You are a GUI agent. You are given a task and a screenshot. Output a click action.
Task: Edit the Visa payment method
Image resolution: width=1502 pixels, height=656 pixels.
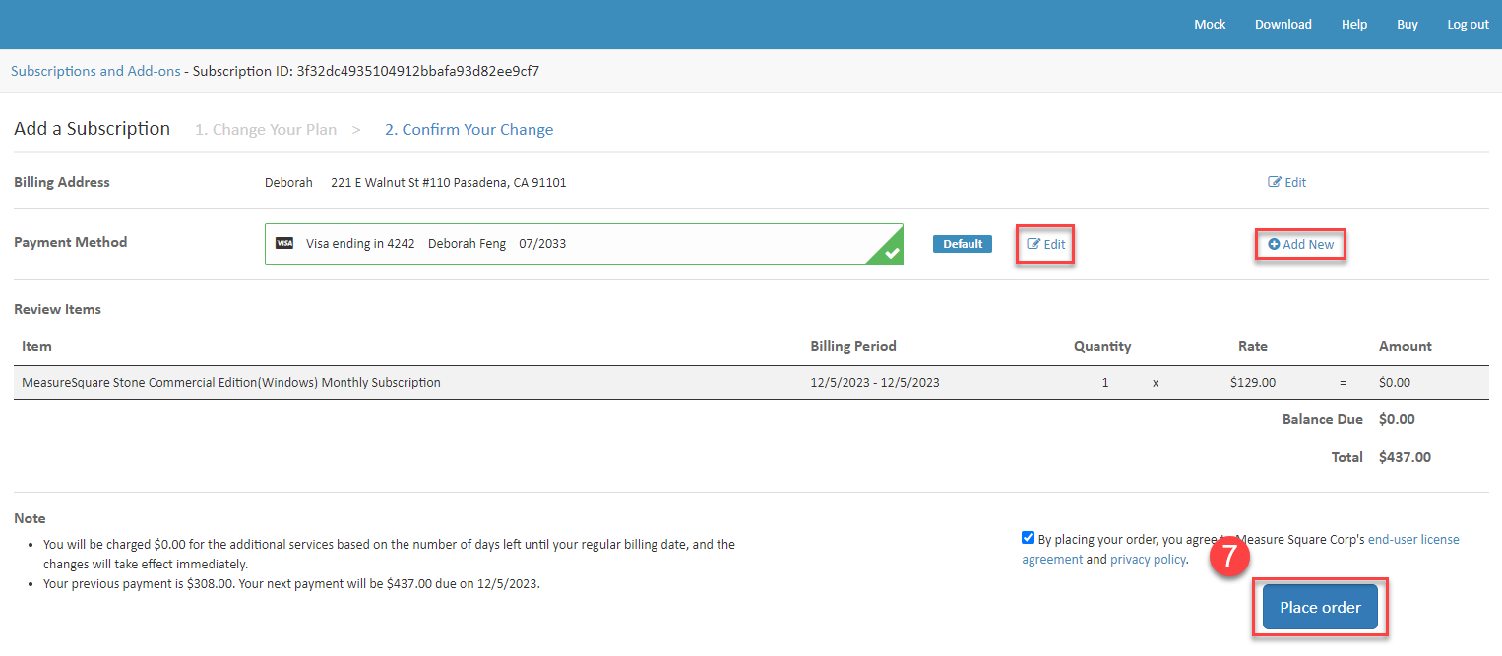[1046, 244]
